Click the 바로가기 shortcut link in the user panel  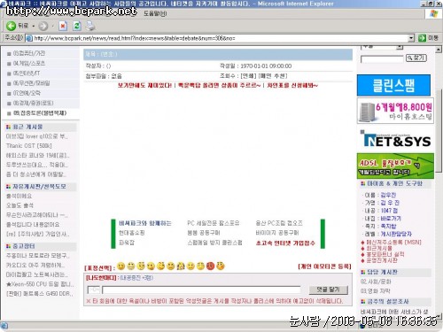point(391,219)
